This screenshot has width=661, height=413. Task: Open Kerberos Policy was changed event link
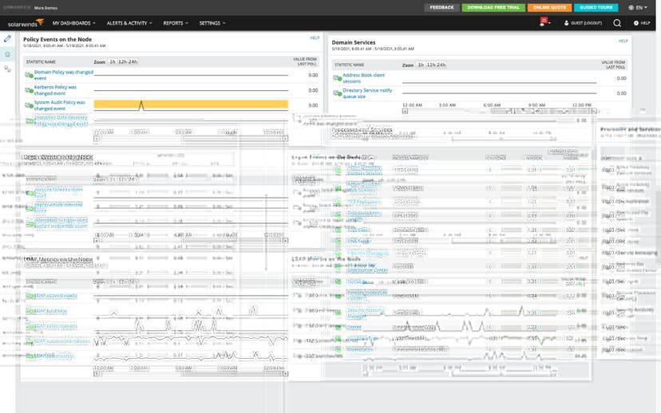55,90
